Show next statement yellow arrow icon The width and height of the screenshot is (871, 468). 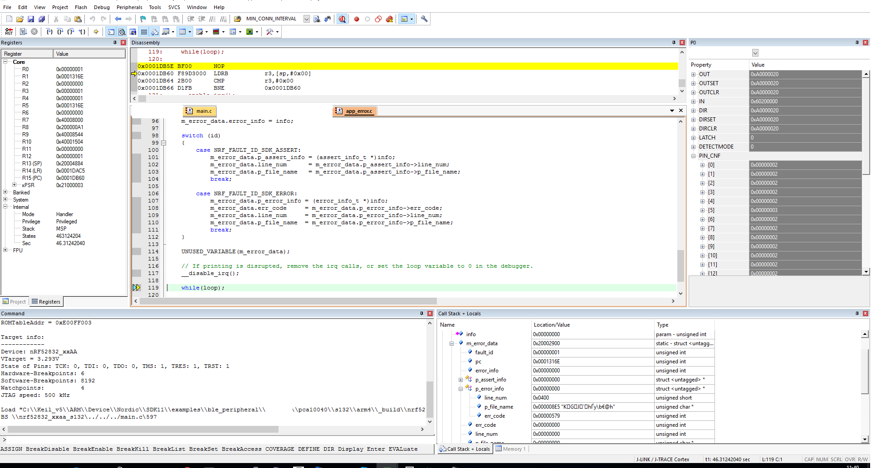(96, 32)
